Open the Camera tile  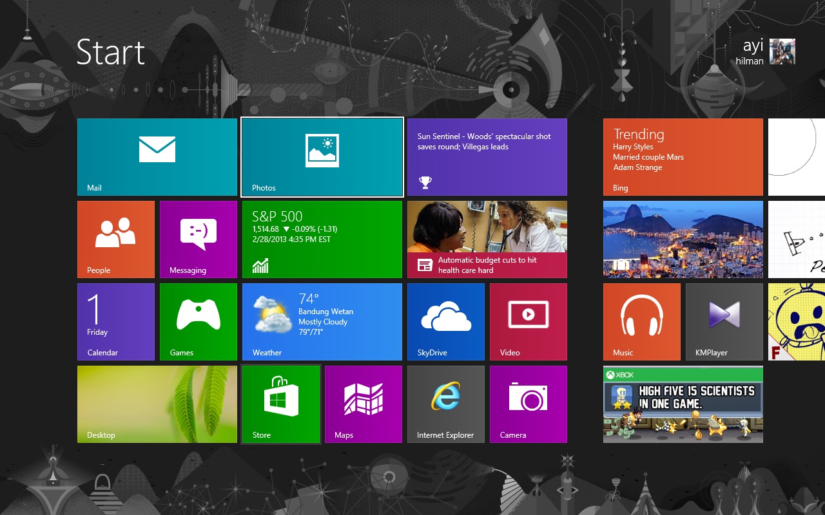click(x=529, y=404)
